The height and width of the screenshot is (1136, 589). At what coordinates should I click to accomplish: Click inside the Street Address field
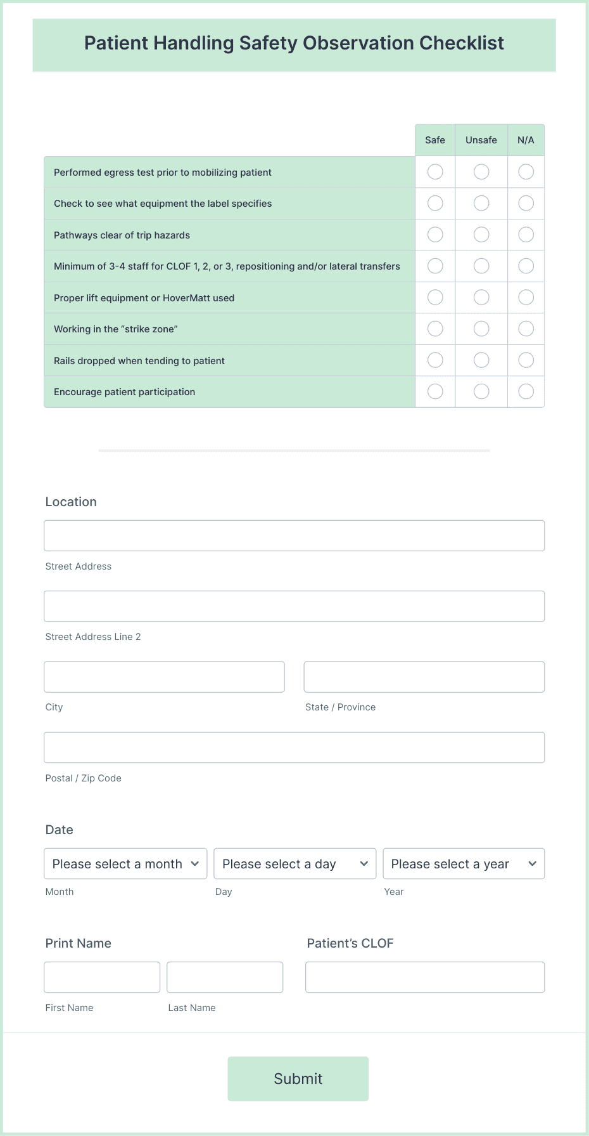[294, 535]
